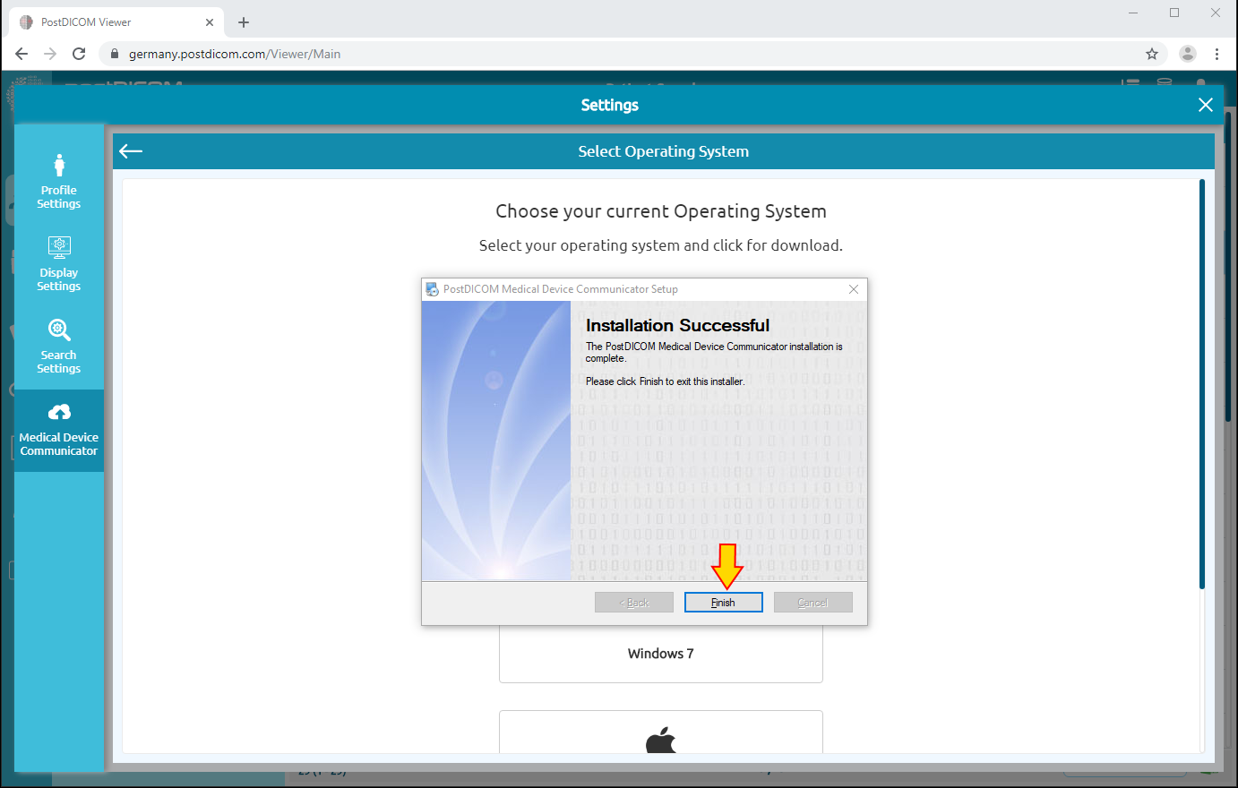
Task: Click the site lock security icon
Action: [114, 54]
